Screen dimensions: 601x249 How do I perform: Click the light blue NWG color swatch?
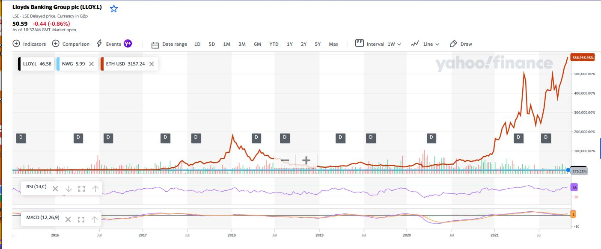pyautogui.click(x=58, y=64)
